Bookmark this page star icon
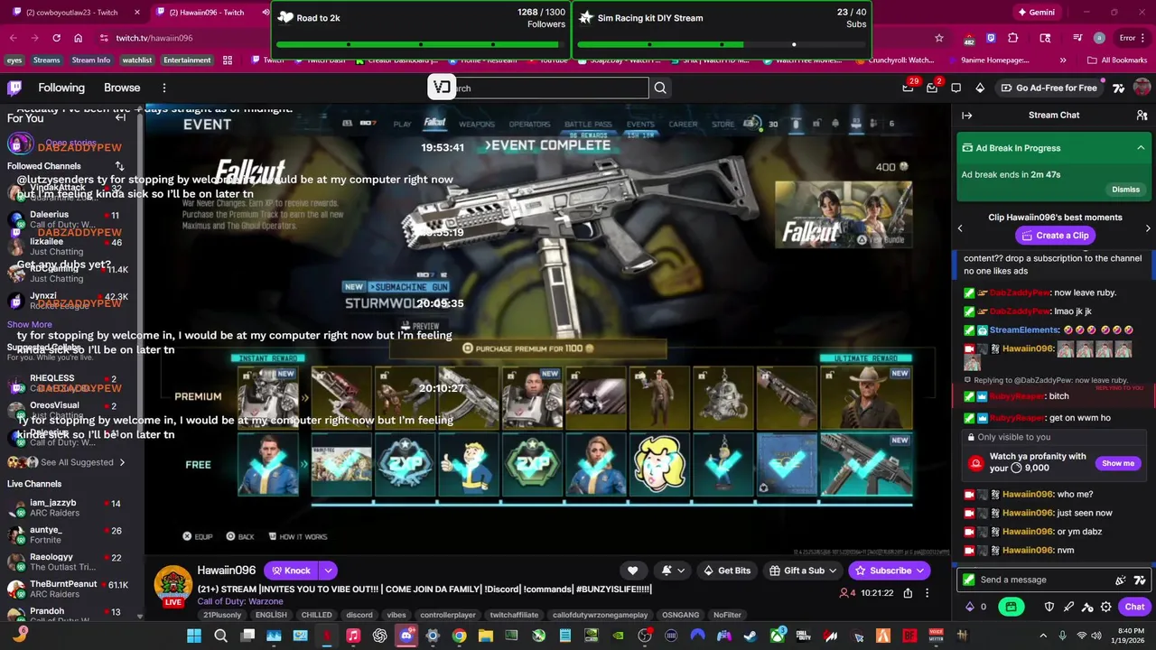 pyautogui.click(x=939, y=38)
